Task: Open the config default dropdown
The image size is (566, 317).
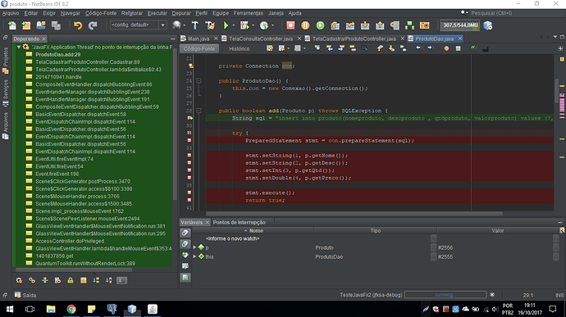Action: [162, 25]
